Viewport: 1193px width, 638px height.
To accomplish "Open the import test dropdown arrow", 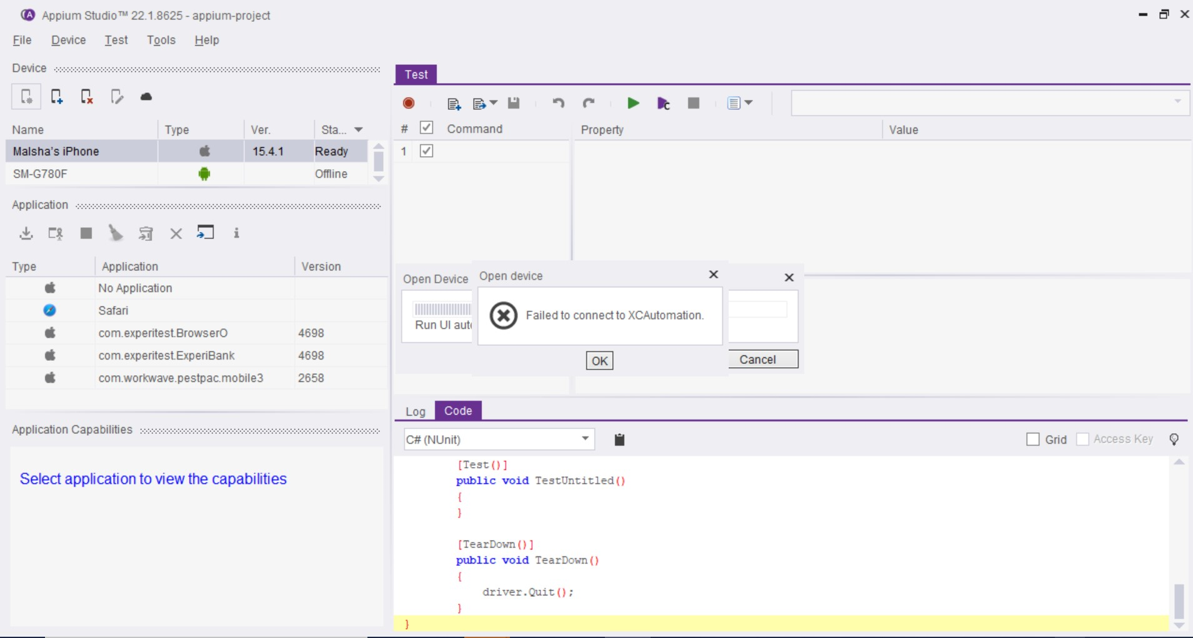I will pyautogui.click(x=494, y=103).
